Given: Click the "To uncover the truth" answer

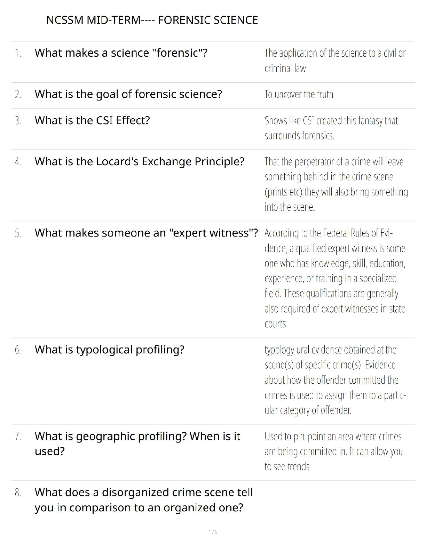Looking at the screenshot, I should pyautogui.click(x=299, y=94).
